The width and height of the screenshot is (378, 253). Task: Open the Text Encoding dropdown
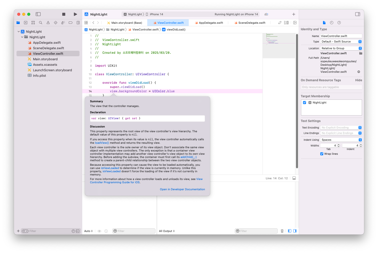click(x=341, y=127)
